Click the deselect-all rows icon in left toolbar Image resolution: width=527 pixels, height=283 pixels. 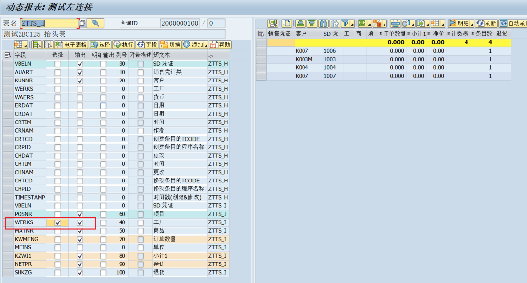[48, 45]
